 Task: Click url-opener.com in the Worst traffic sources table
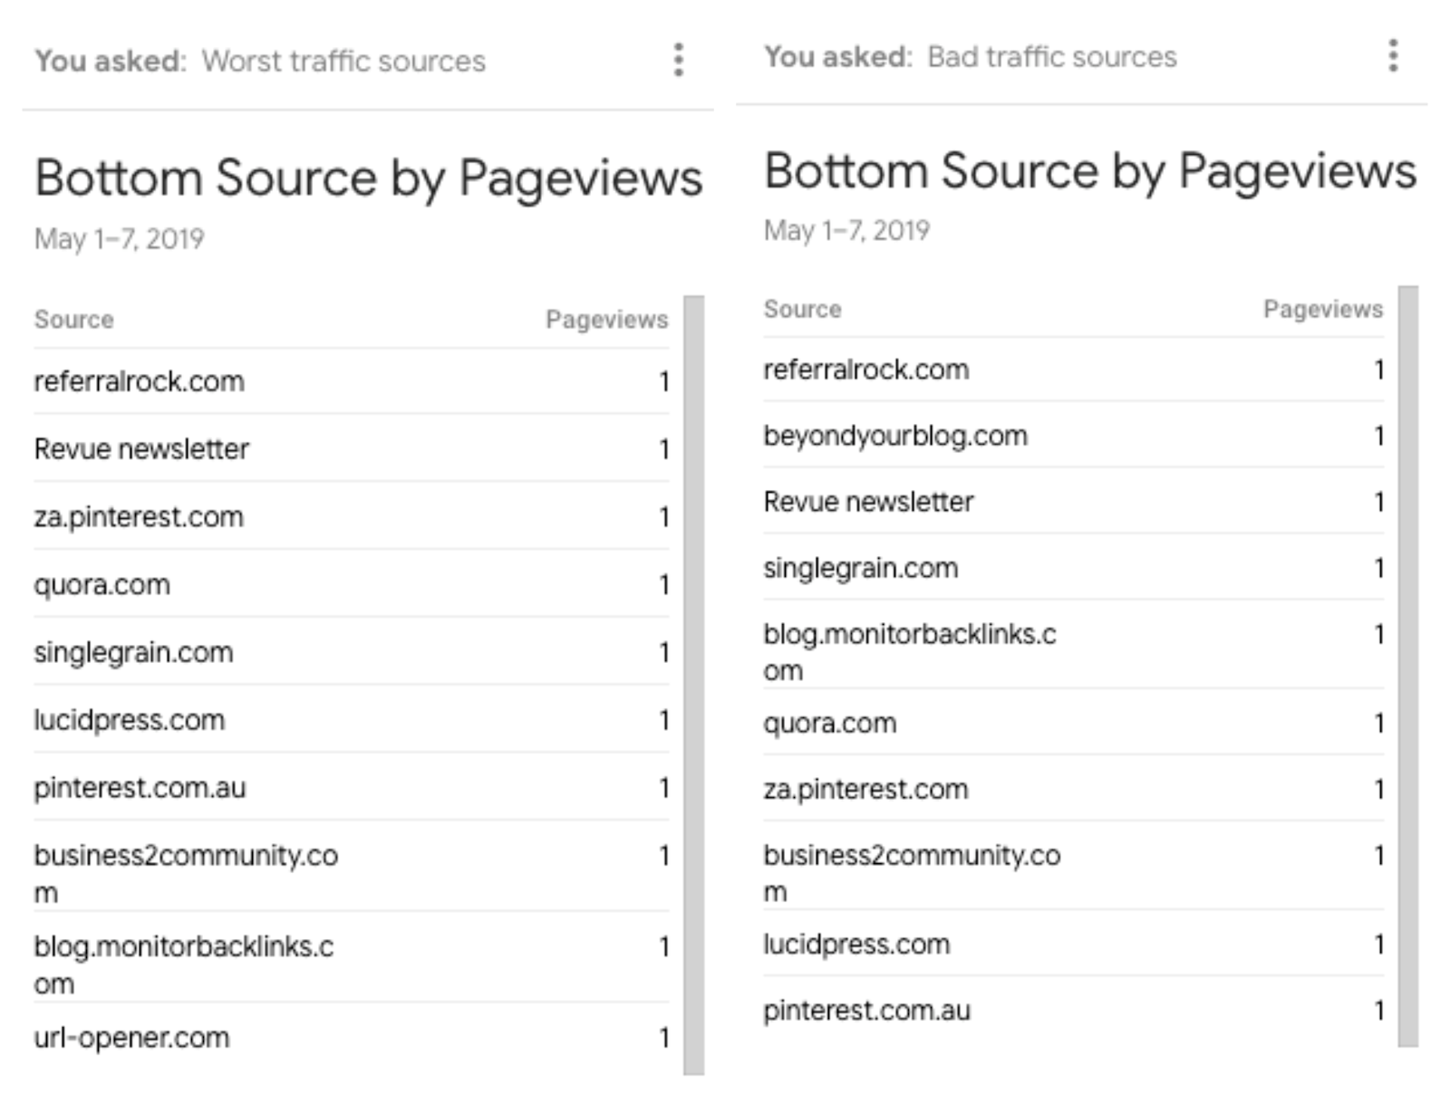[x=132, y=1037]
